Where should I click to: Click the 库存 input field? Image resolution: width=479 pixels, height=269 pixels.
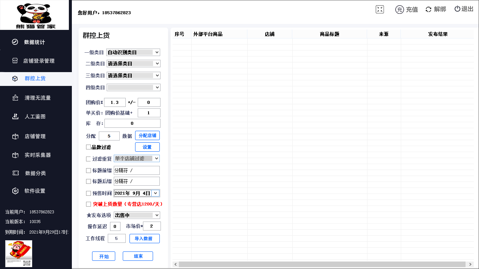[x=132, y=123]
